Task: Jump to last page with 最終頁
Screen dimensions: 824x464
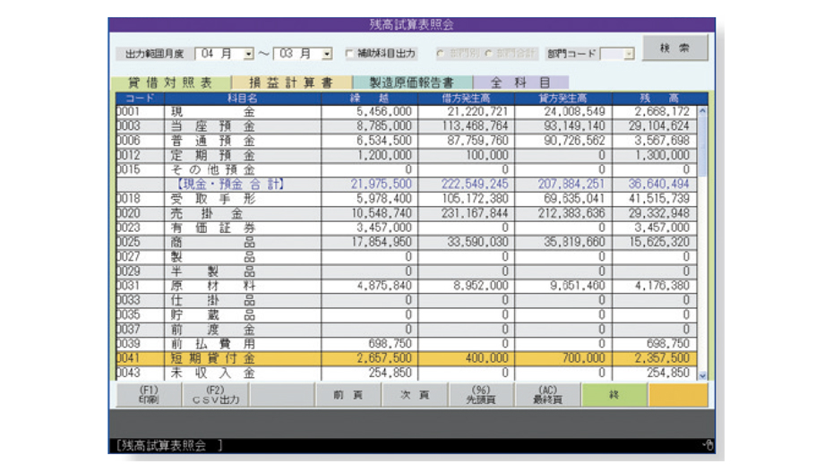Action: [547, 395]
